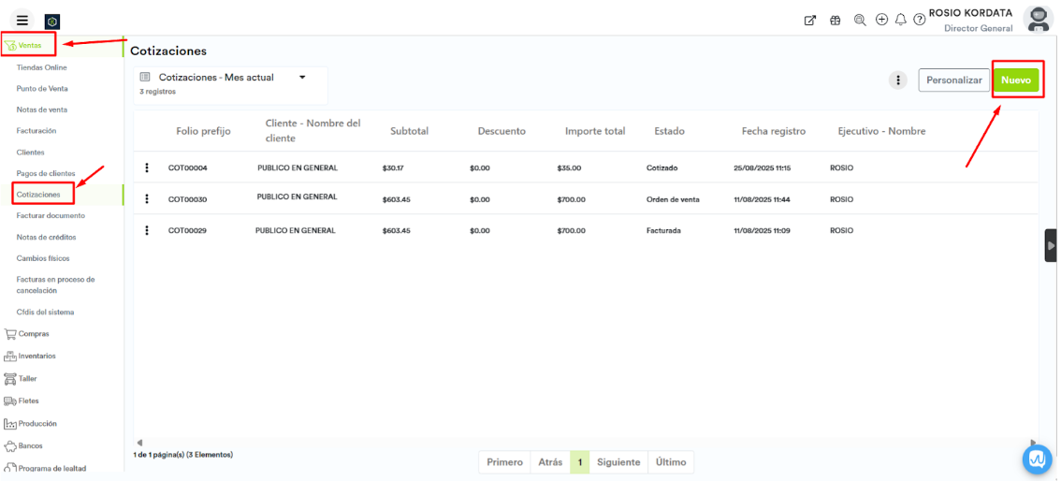Click the Personalizar button

[953, 80]
